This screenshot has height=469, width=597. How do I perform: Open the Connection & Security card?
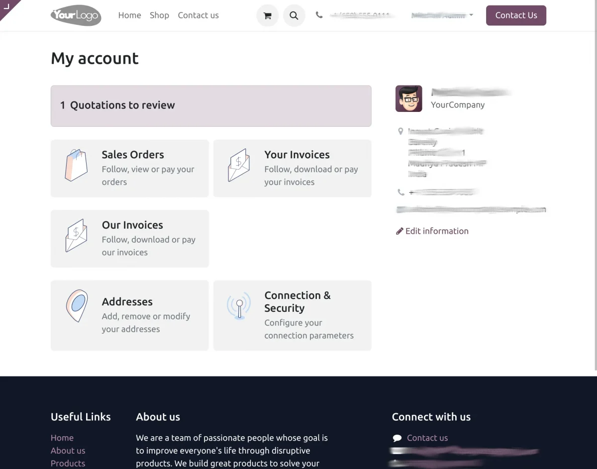click(293, 315)
